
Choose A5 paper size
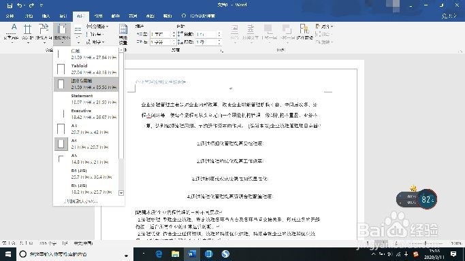pos(86,158)
